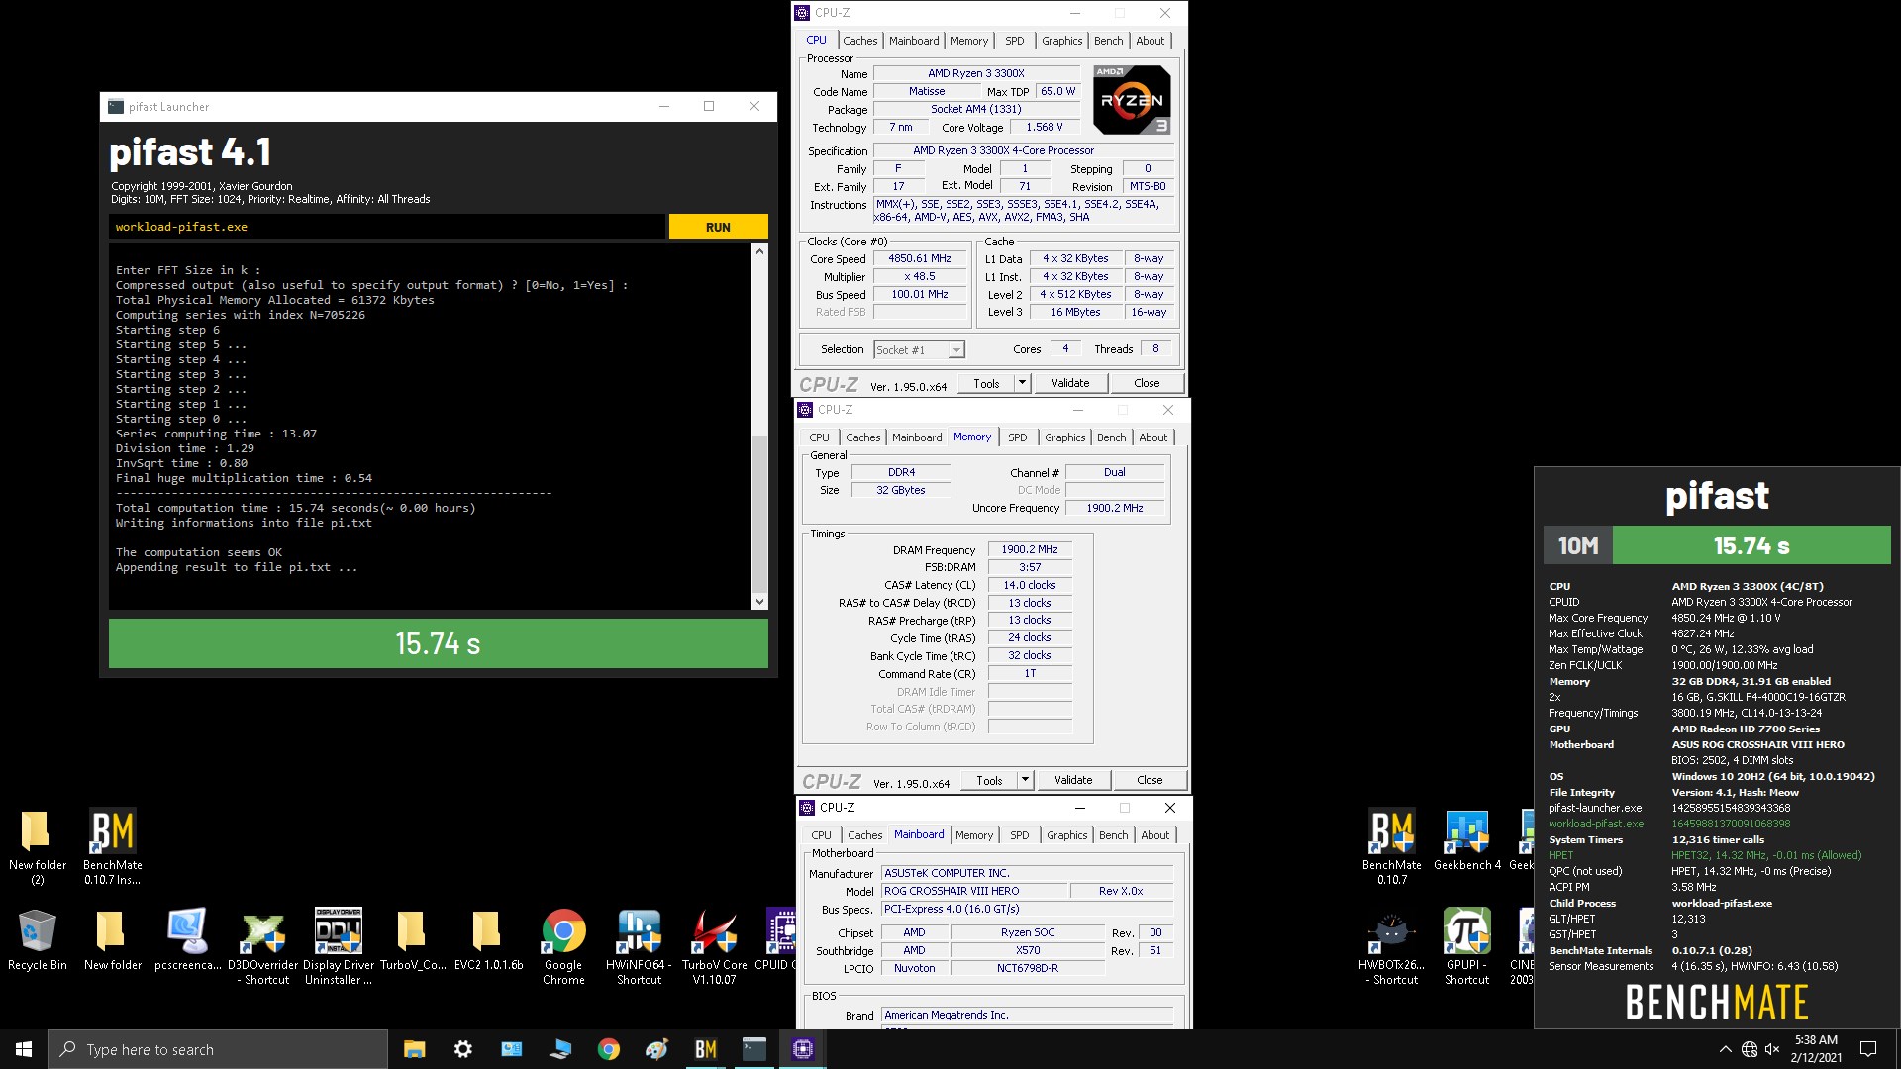Launch HWBOTx265 shortcut
1901x1069 pixels.
coord(1391,946)
